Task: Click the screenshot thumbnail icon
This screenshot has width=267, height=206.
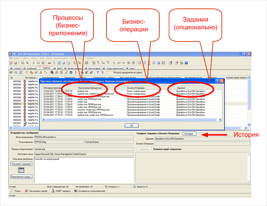Action: (x=21, y=170)
